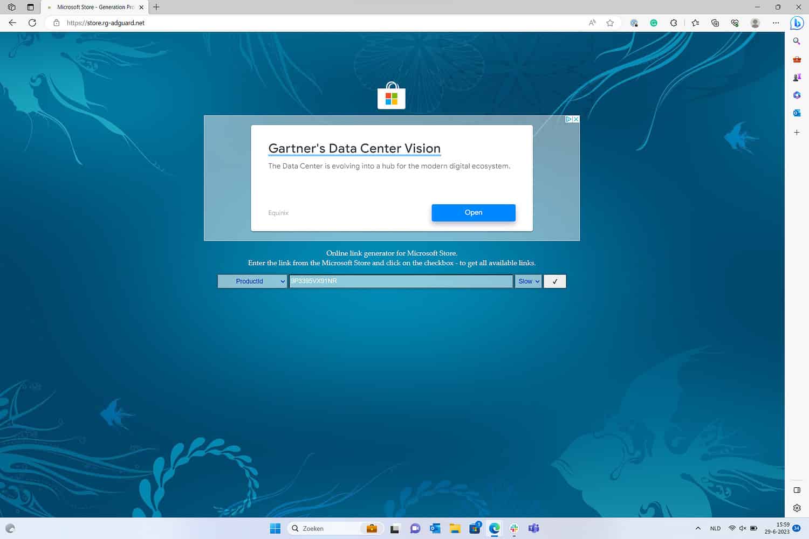809x539 pixels.
Task: Show hidden tray icons chevron
Action: (698, 528)
